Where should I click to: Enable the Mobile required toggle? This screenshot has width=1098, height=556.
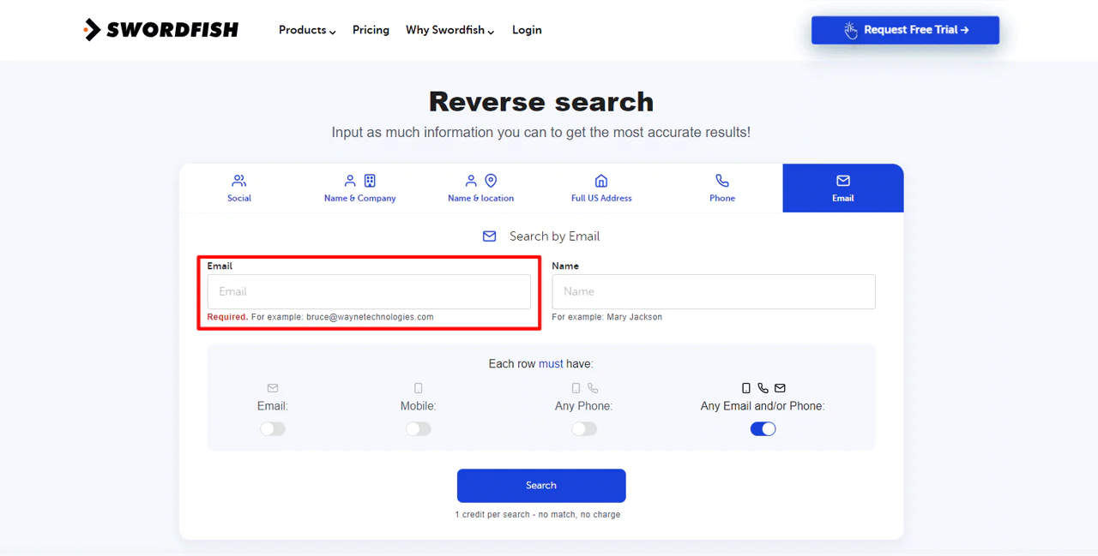point(418,428)
